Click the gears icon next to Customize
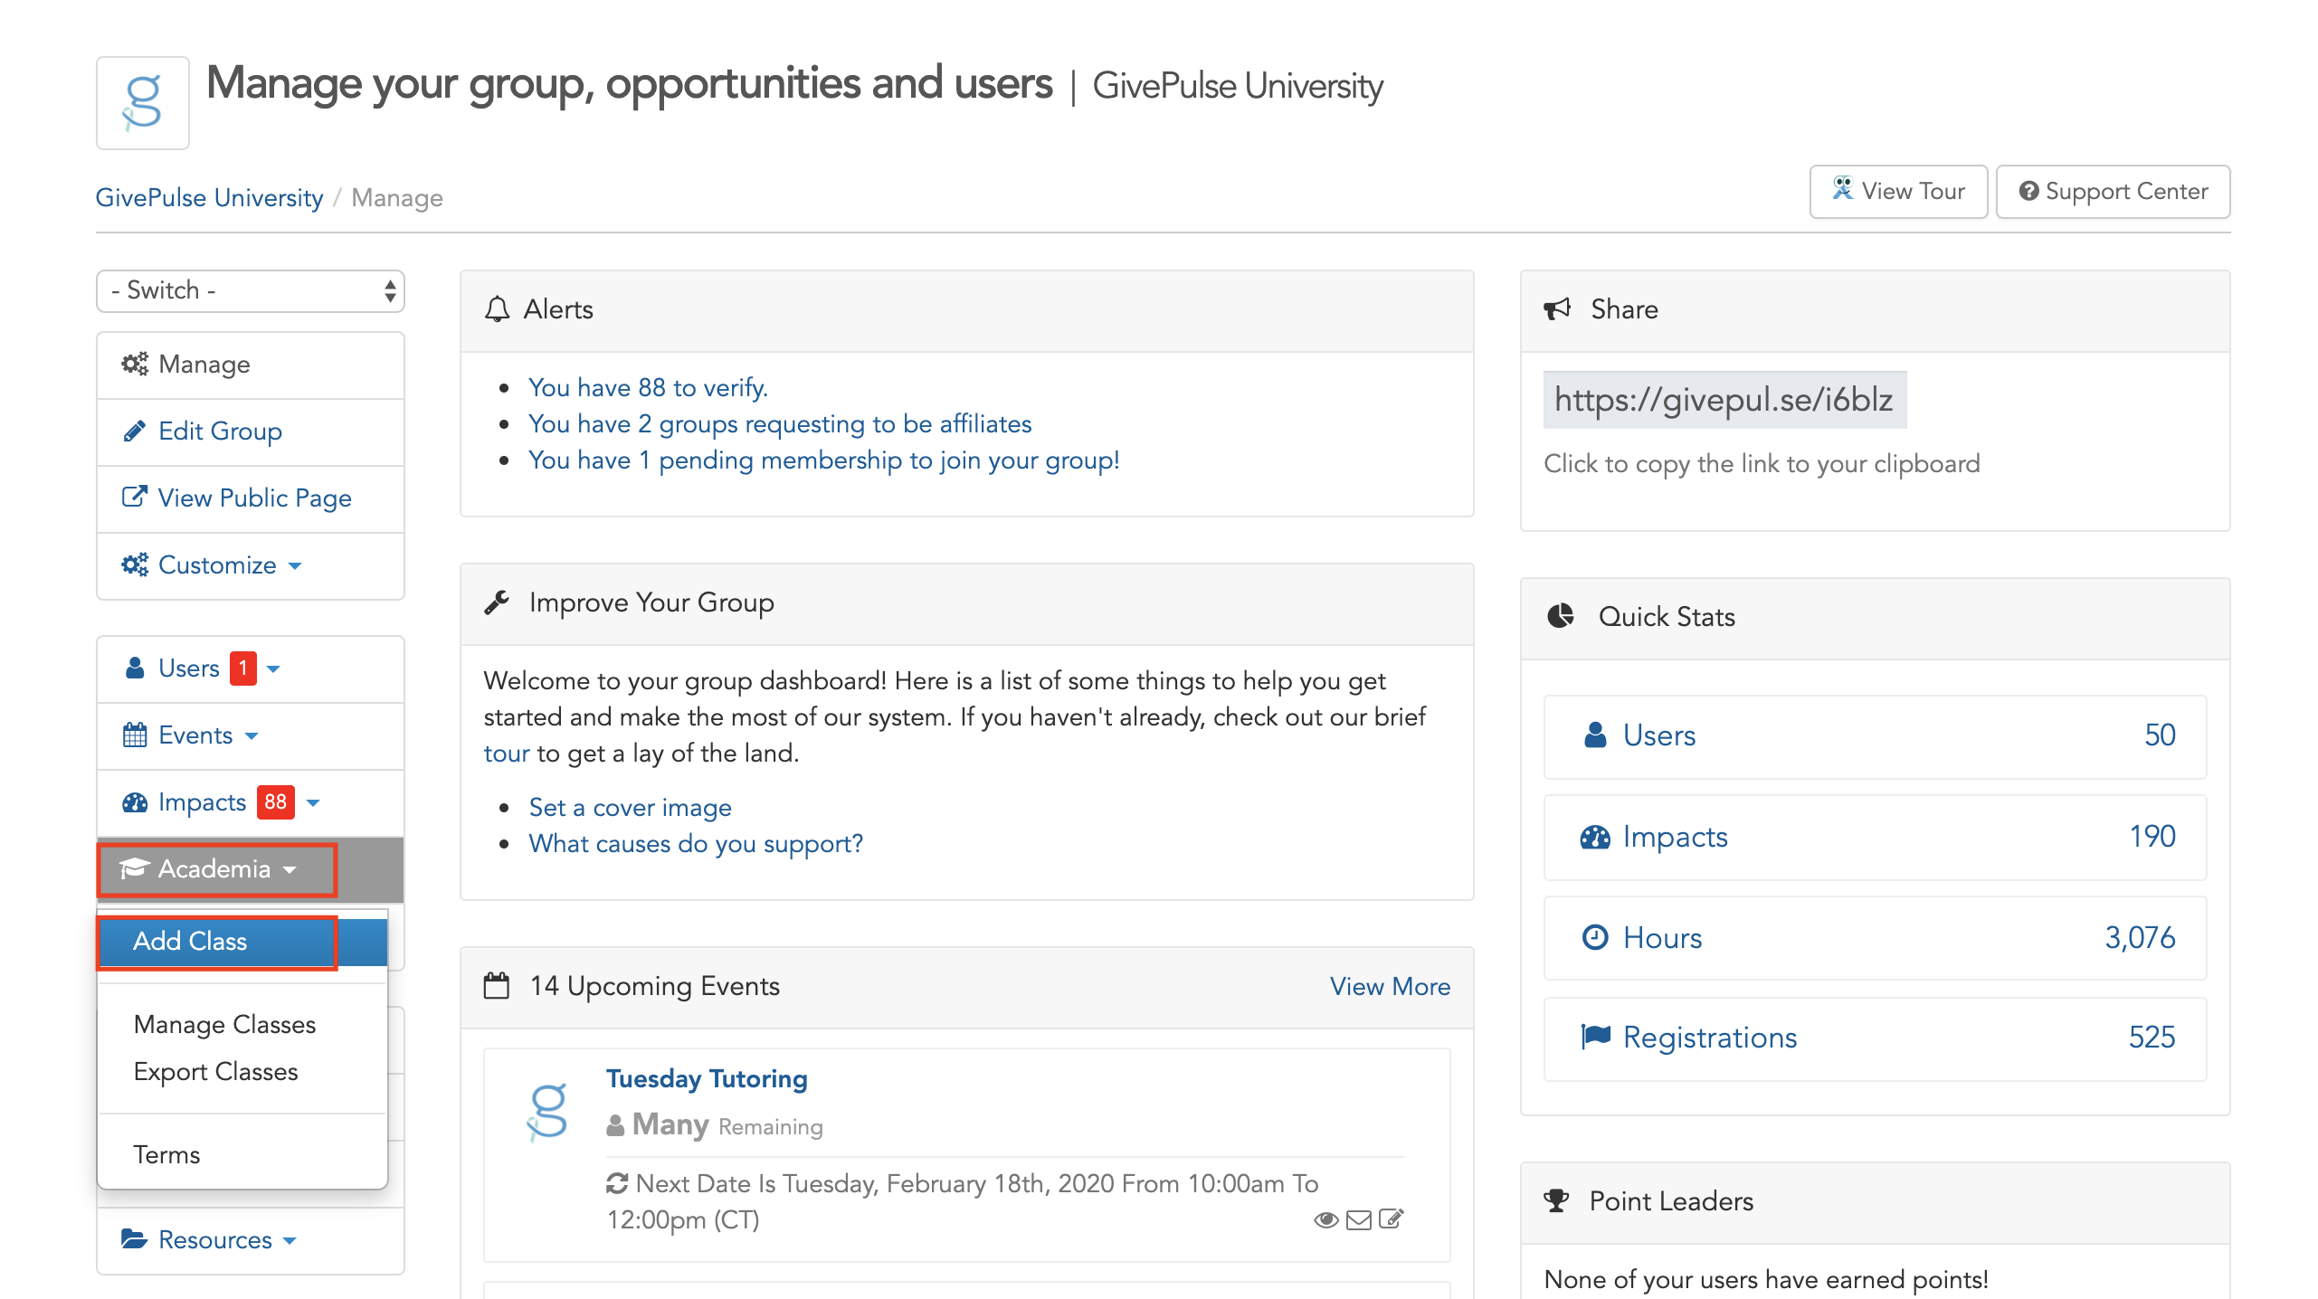2318x1299 pixels. click(135, 564)
